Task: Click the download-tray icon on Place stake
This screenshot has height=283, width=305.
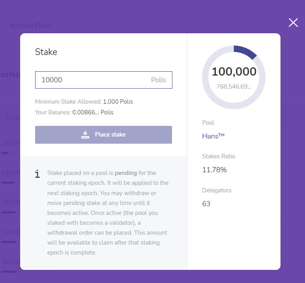Action: pos(85,135)
